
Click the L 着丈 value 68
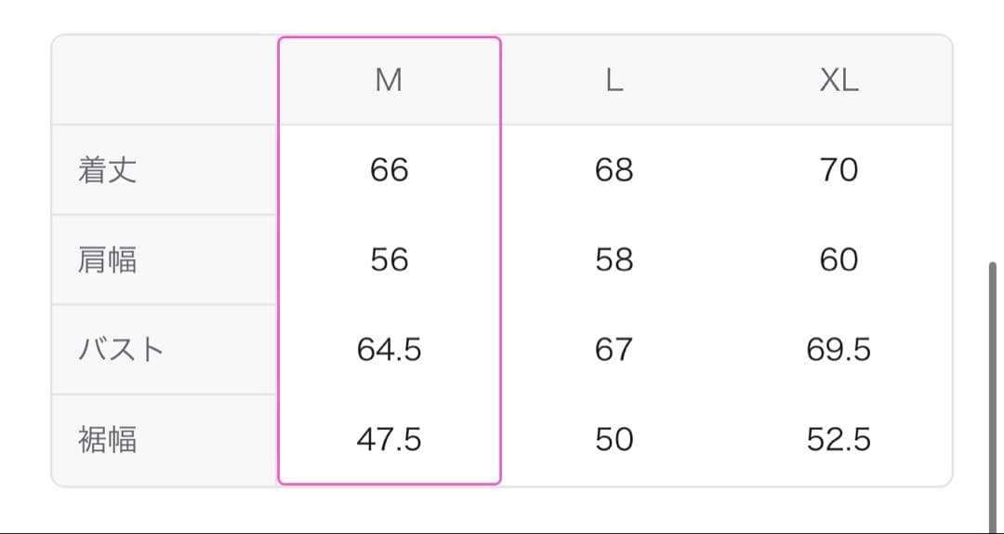[x=614, y=170]
